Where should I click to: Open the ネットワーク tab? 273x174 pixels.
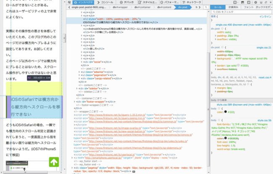(x=192, y=3)
